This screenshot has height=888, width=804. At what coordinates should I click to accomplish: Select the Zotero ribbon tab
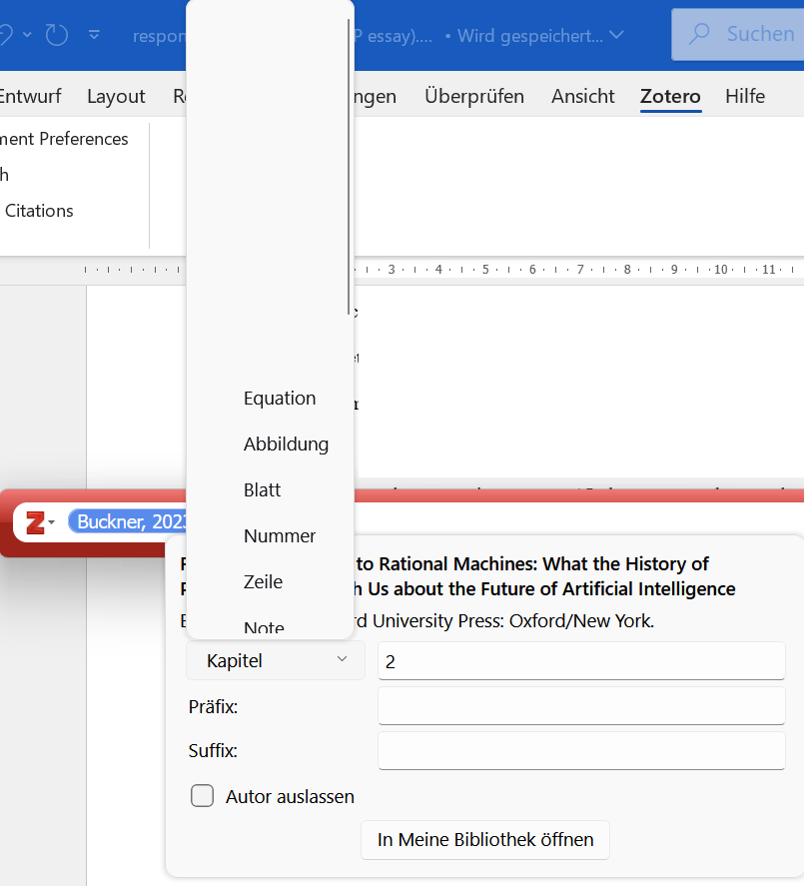click(670, 96)
